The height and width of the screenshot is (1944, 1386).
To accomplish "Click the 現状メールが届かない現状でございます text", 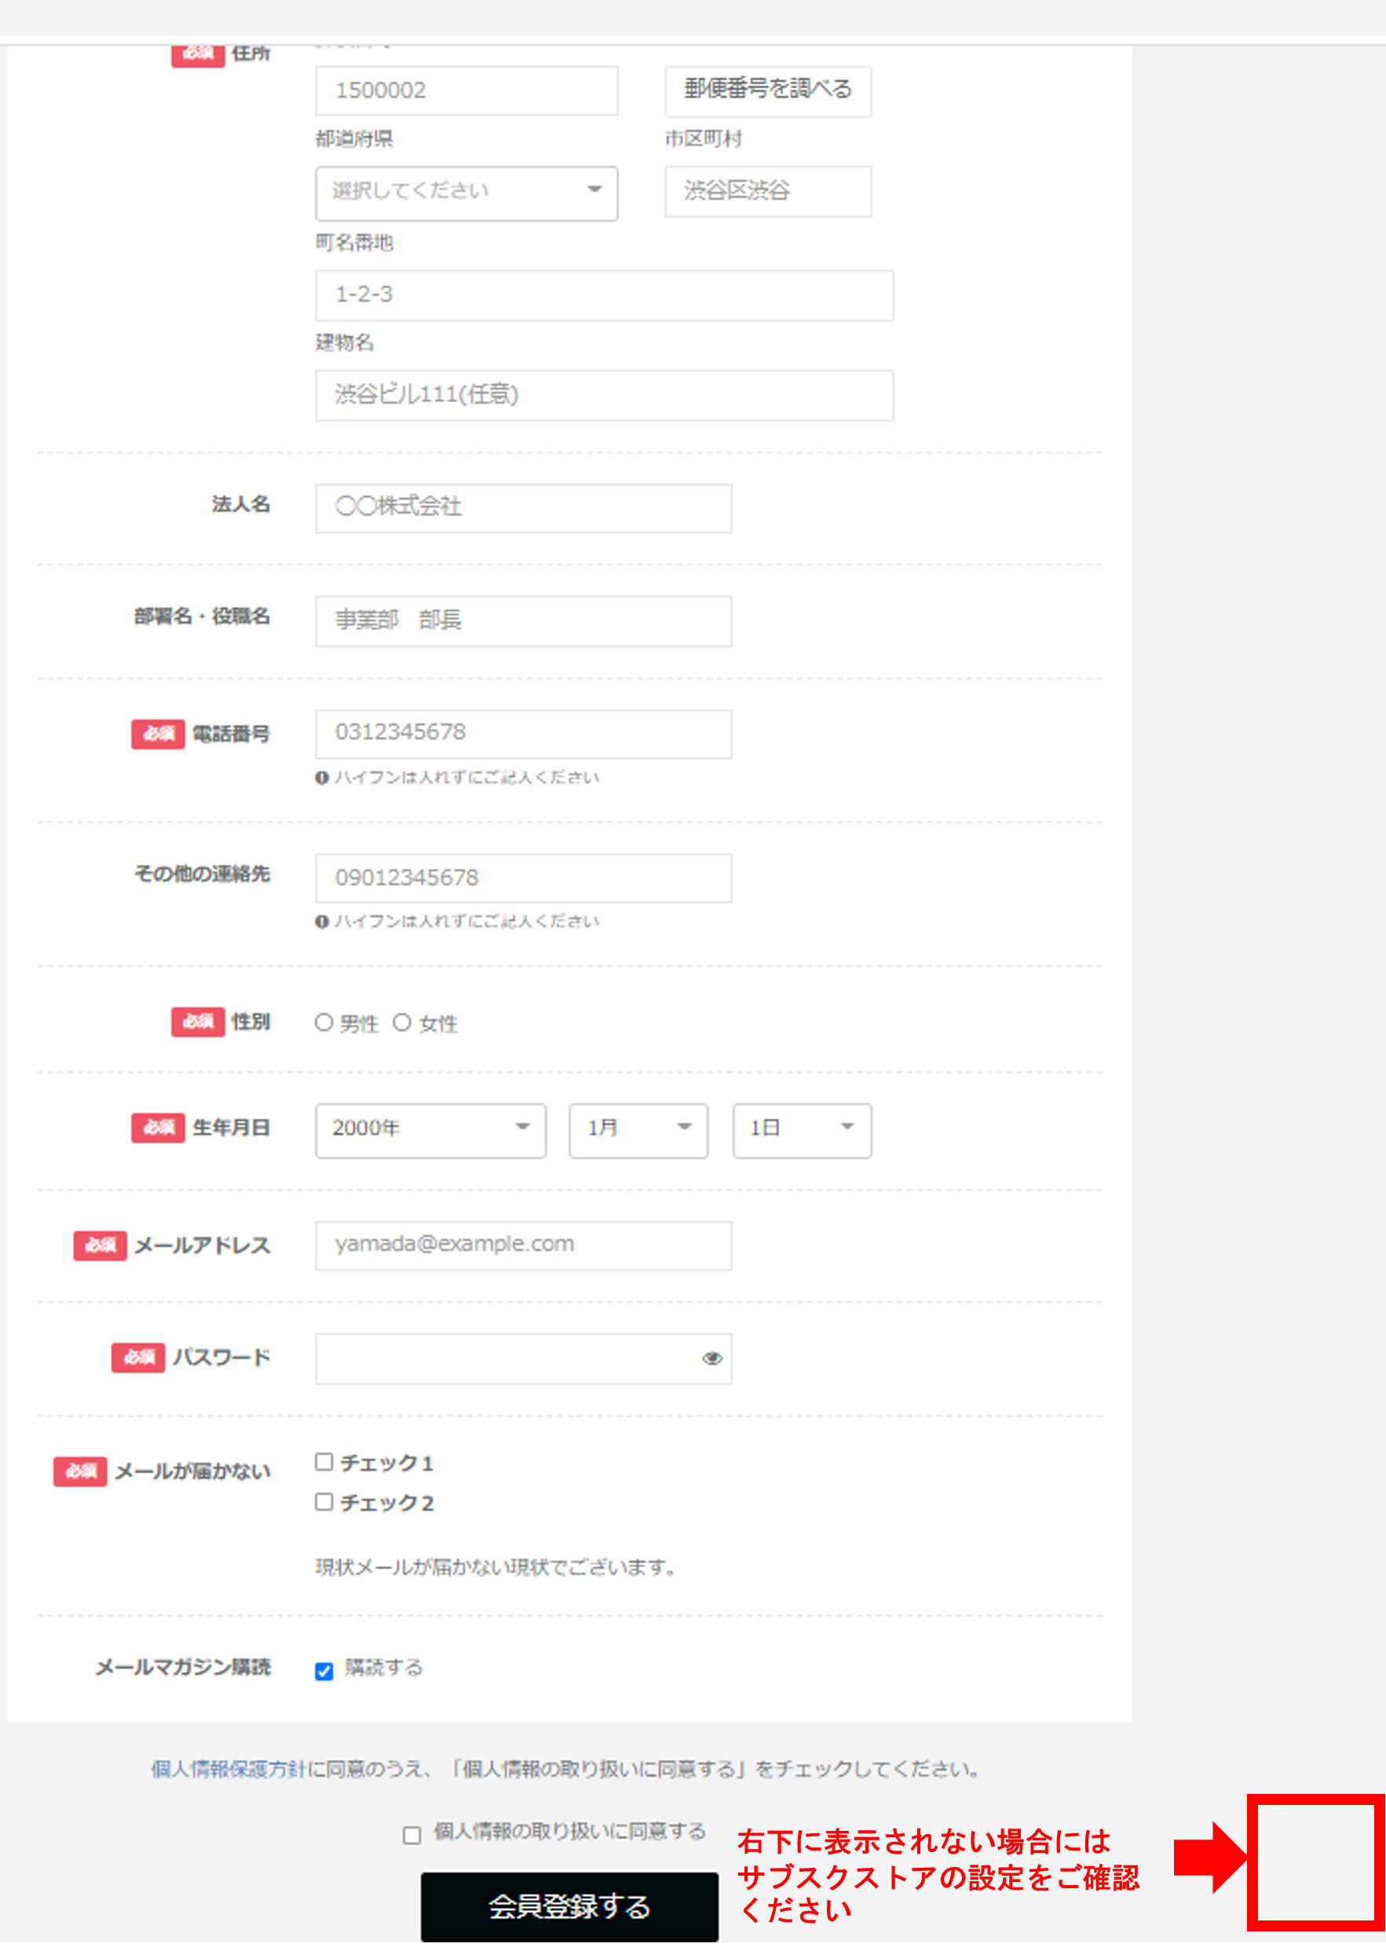I will point(497,1568).
